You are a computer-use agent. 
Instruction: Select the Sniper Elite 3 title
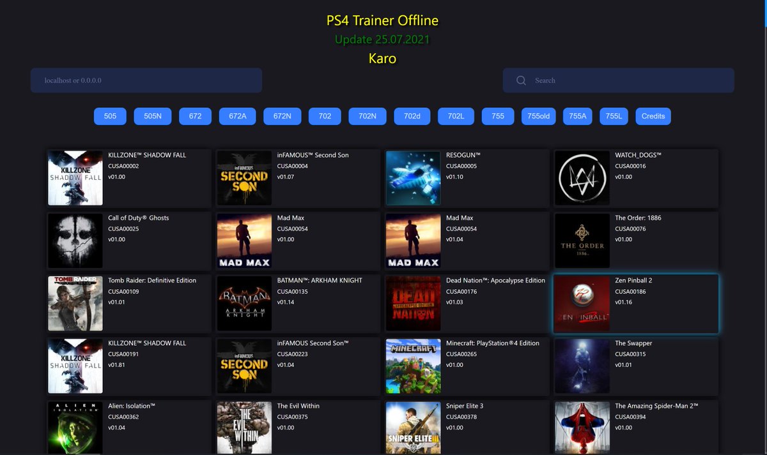coord(465,405)
